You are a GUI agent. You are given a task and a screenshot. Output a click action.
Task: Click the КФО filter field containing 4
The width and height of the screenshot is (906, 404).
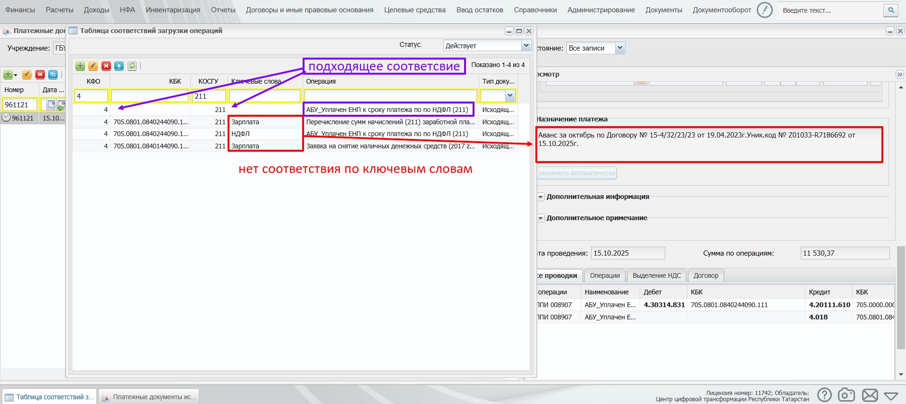(91, 96)
